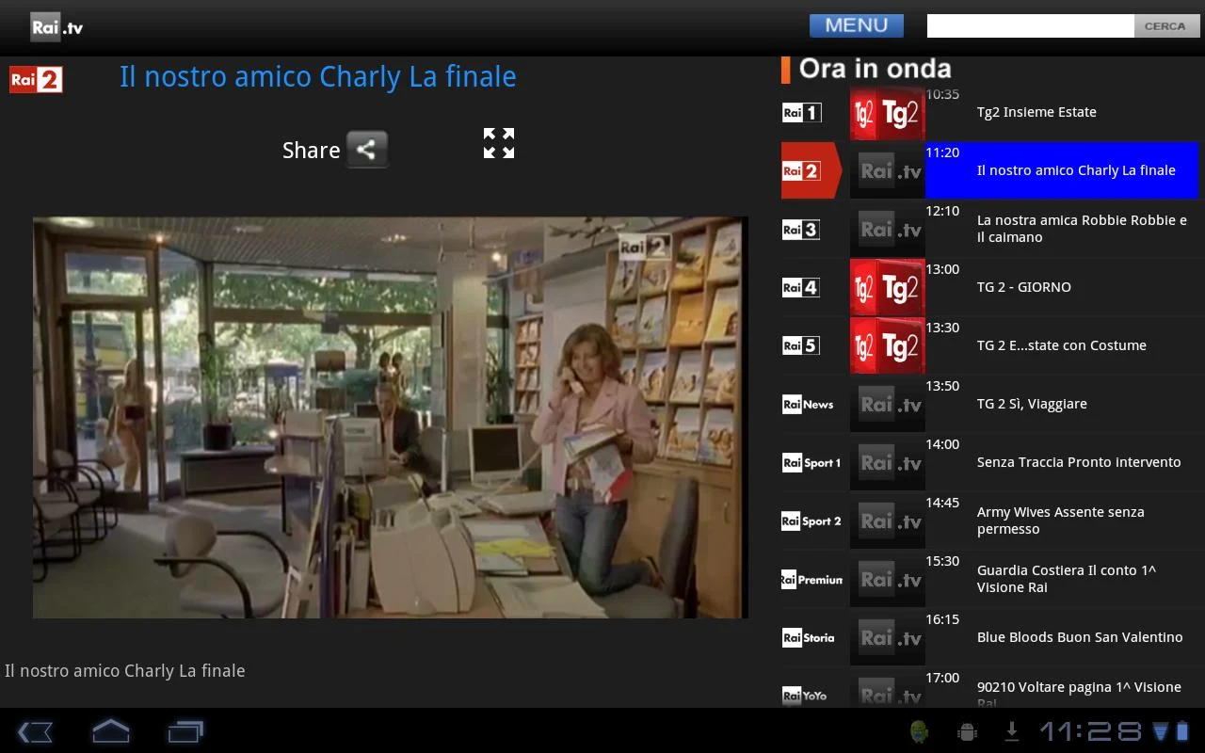Screen dimensions: 1205x753
Task: Select the Rai 2 channel logo in list
Action: pos(801,170)
